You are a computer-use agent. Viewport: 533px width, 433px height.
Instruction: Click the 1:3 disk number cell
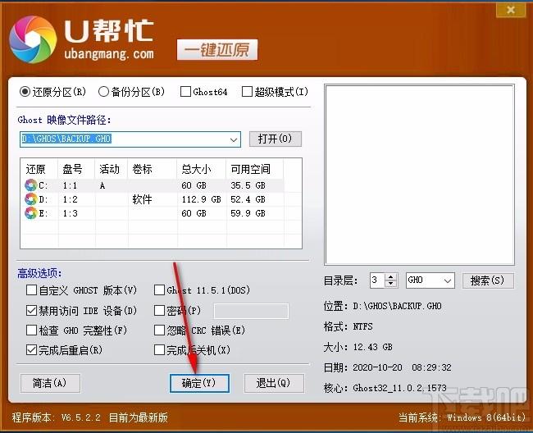[x=70, y=213]
